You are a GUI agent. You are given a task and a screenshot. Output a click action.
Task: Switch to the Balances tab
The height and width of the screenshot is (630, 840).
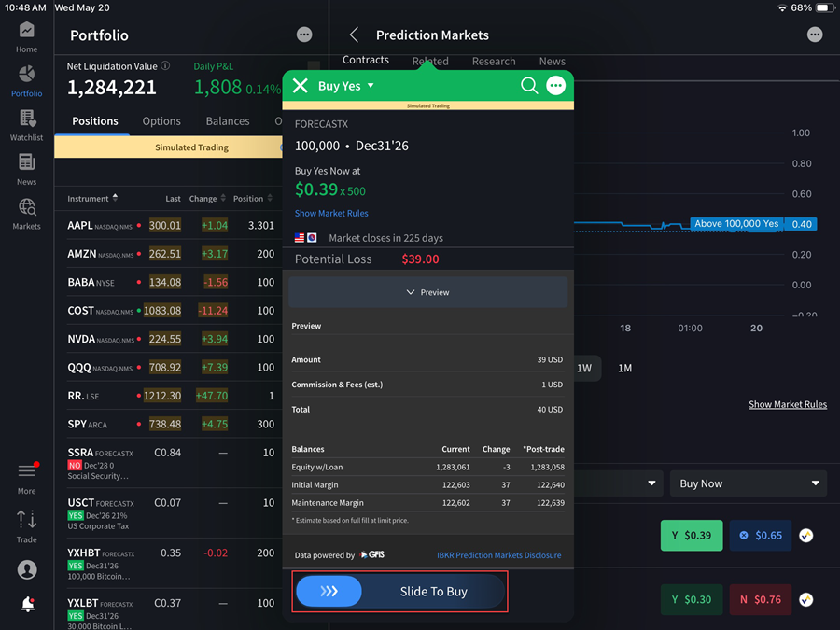228,121
